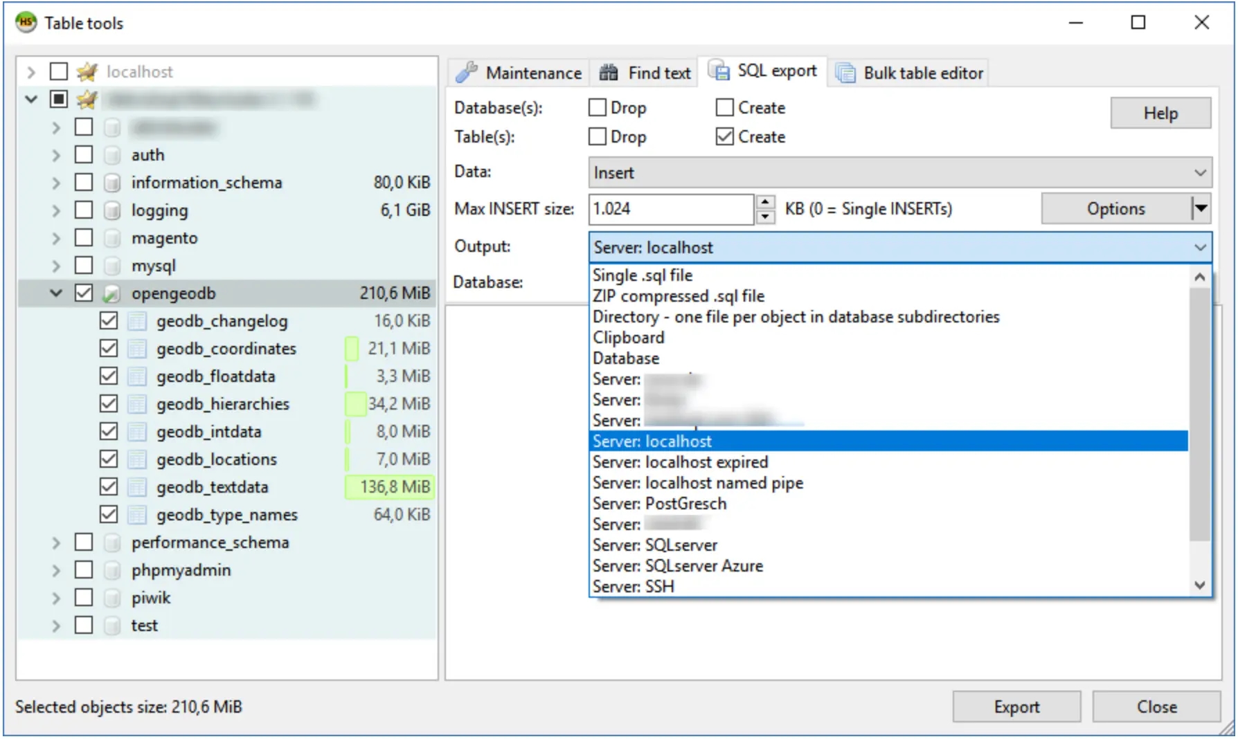
Task: Expand the logging database node
Action: click(57, 210)
